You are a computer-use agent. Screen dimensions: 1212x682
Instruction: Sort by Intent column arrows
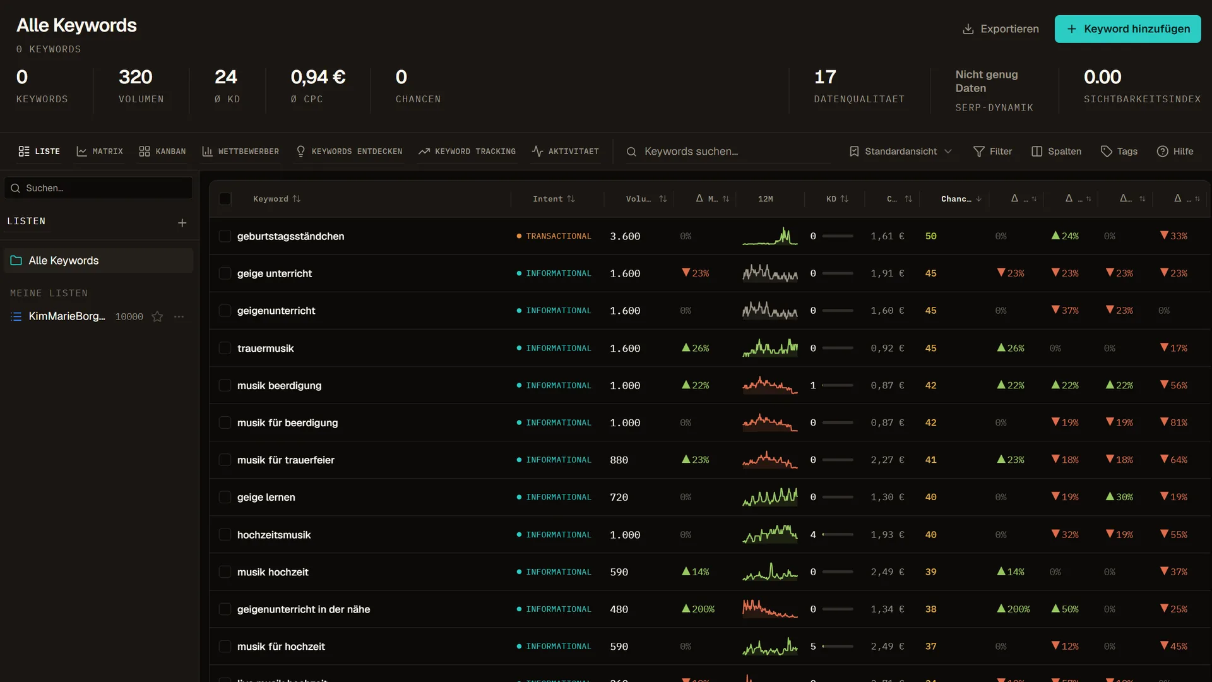[x=571, y=199]
